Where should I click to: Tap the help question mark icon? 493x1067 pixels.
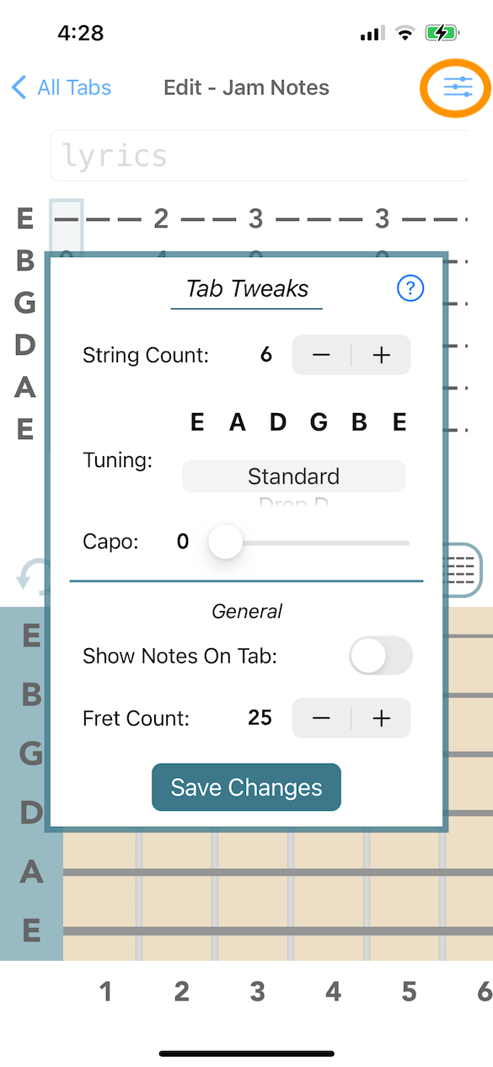point(410,288)
